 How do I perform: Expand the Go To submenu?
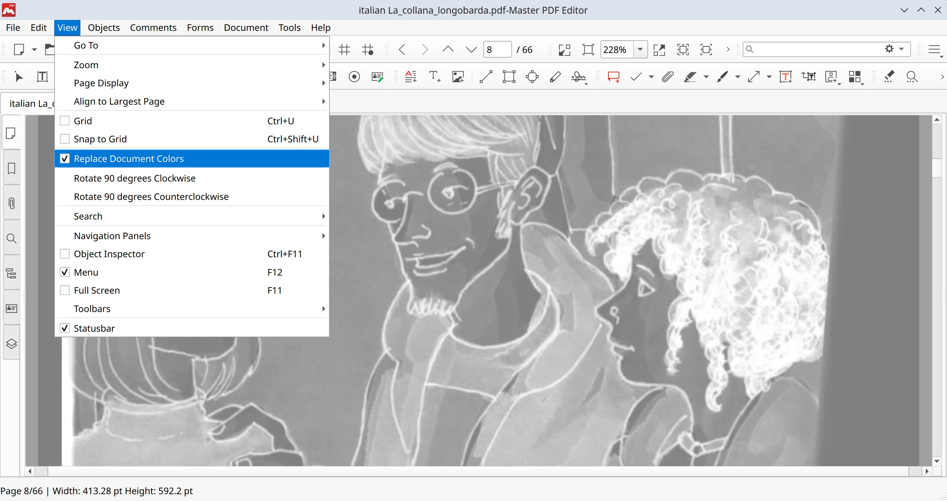tap(192, 45)
